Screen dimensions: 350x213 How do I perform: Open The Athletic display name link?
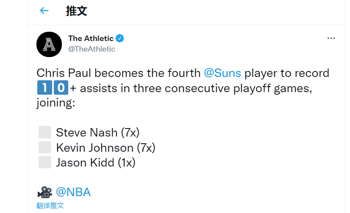pos(91,38)
